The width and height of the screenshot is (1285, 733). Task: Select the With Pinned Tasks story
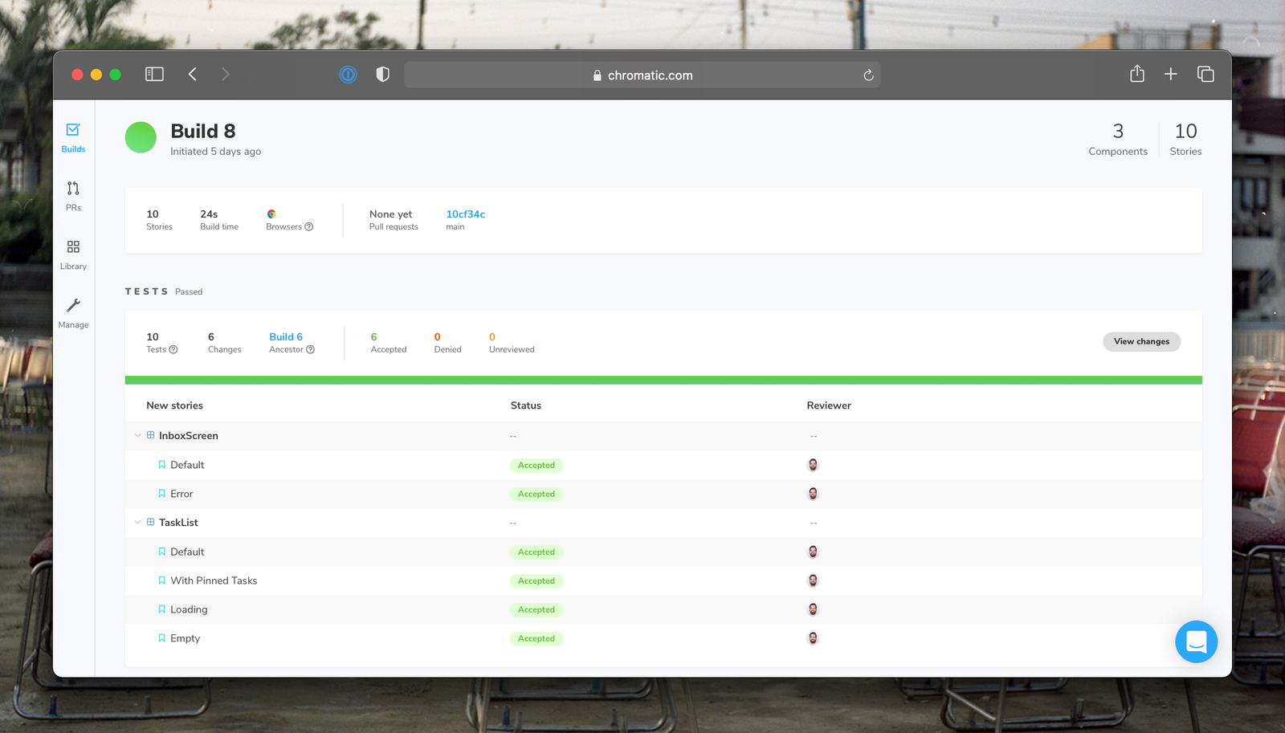[214, 581]
